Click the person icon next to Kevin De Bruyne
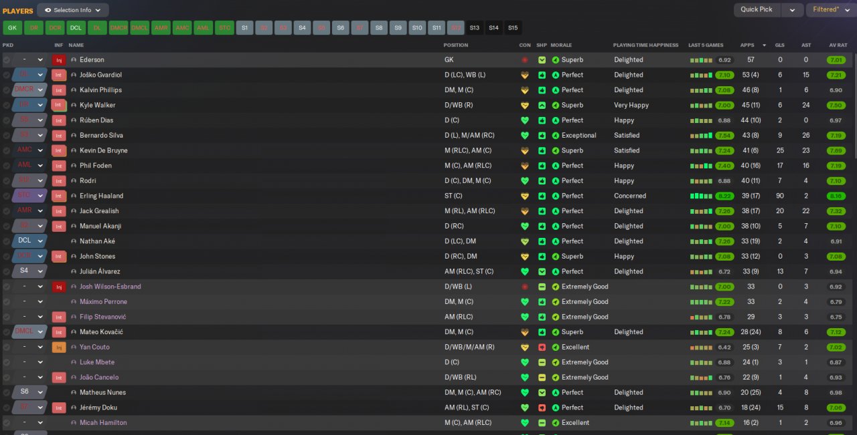857x435 pixels. tap(74, 150)
